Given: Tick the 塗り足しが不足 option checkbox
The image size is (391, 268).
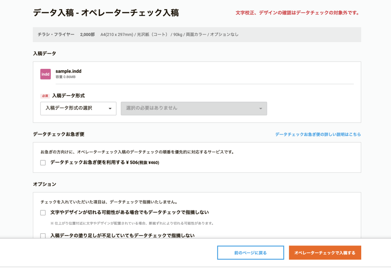Looking at the screenshot, I should pos(43,236).
